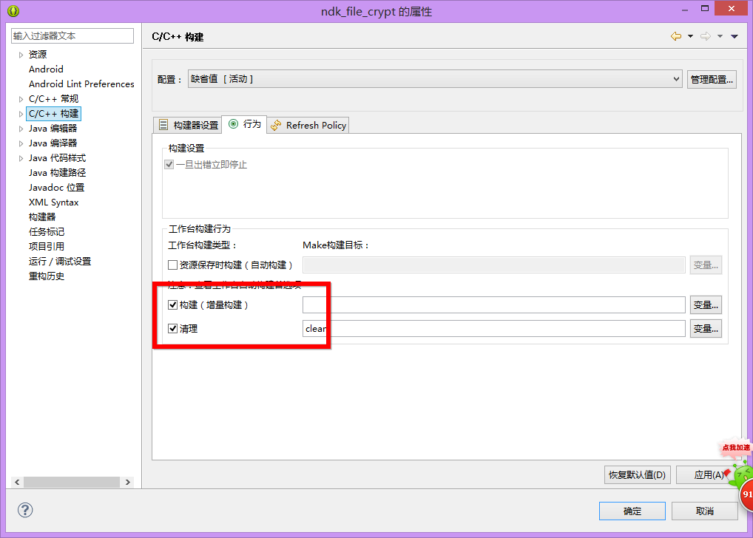
Task: Select 项目引用 in the tree
Action: (47, 247)
